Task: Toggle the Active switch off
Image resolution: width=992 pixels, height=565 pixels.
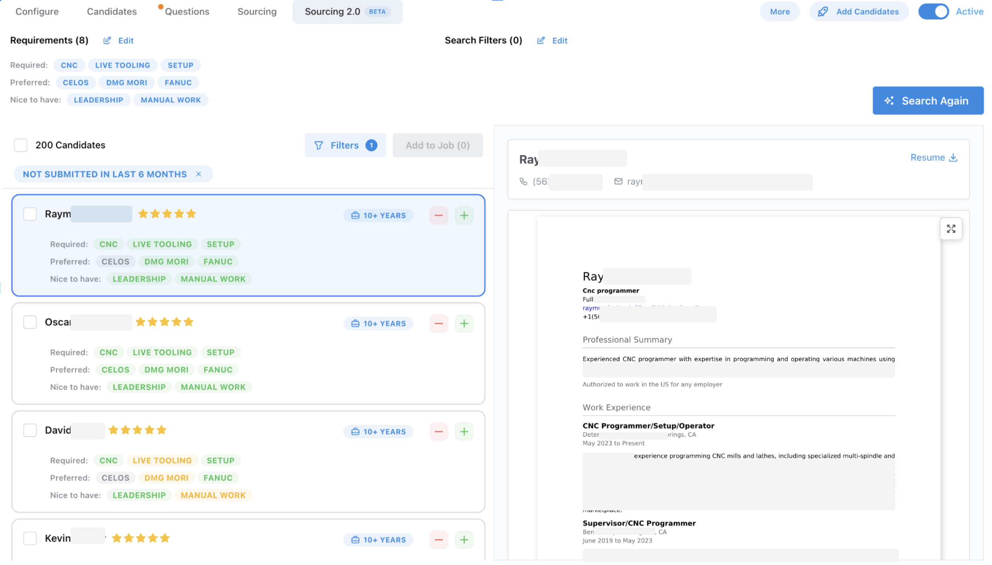Action: tap(934, 12)
